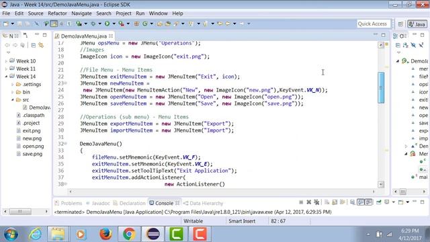430x242 pixels.
Task: Toggle Scroll Lock in Console toolbar
Action: 335,202
